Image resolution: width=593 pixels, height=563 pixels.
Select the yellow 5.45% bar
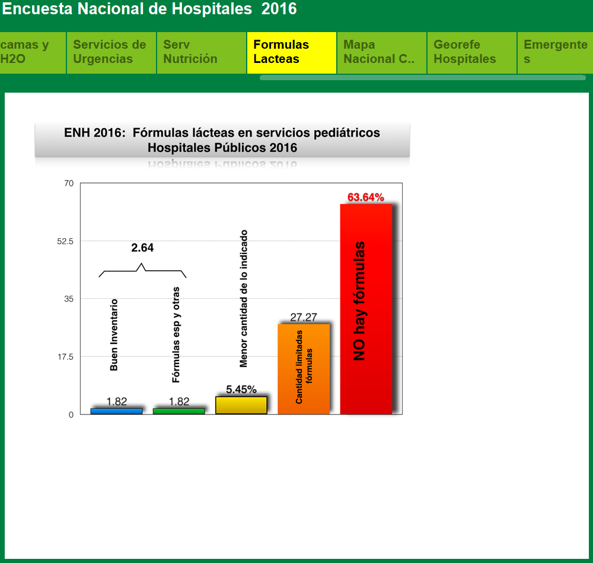click(241, 405)
